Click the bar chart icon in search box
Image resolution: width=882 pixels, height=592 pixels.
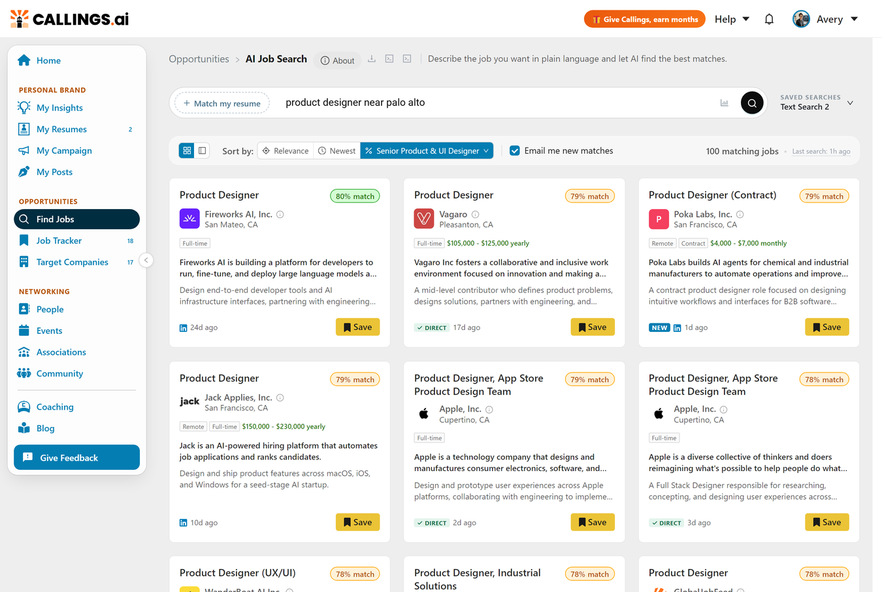(x=724, y=103)
